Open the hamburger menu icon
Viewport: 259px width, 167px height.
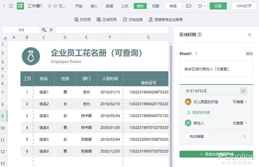tap(11, 6)
